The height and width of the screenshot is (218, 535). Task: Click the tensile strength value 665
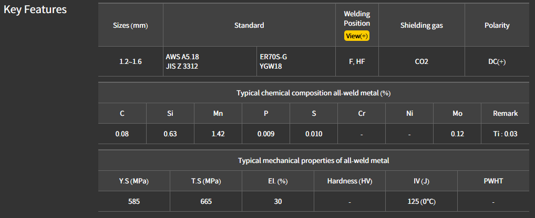coord(206,201)
